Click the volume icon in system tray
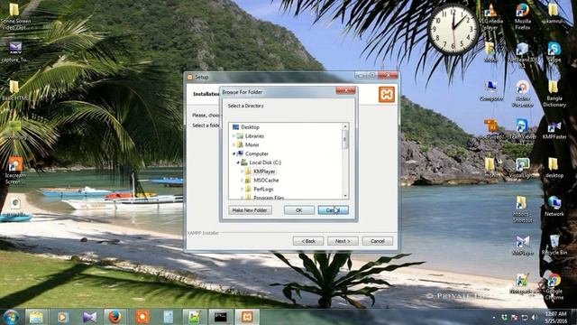This screenshot has height=325, width=577. pos(534,317)
